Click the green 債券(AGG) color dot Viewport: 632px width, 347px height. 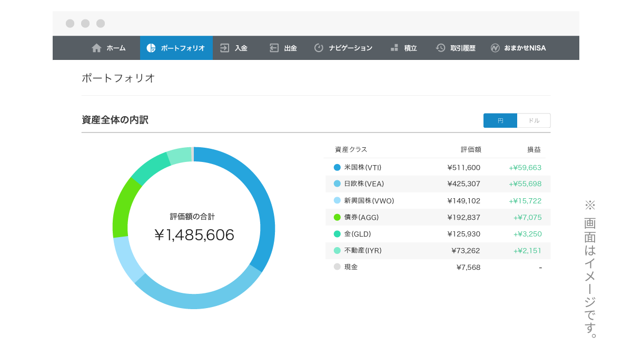click(337, 217)
